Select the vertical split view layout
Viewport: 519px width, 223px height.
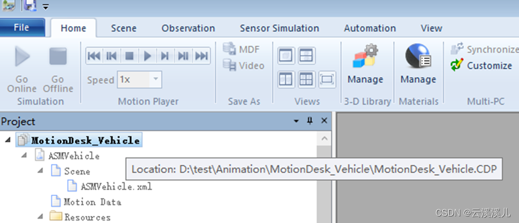pyautogui.click(x=286, y=79)
